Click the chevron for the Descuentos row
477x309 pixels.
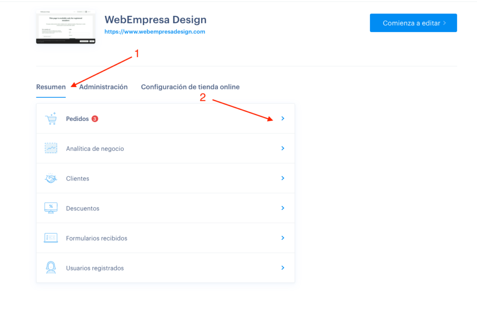coord(283,208)
